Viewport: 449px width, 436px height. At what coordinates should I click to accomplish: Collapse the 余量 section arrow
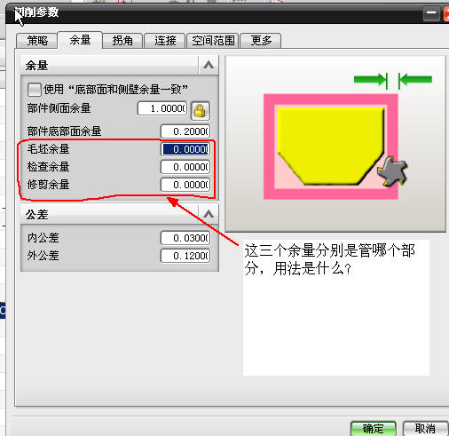209,65
